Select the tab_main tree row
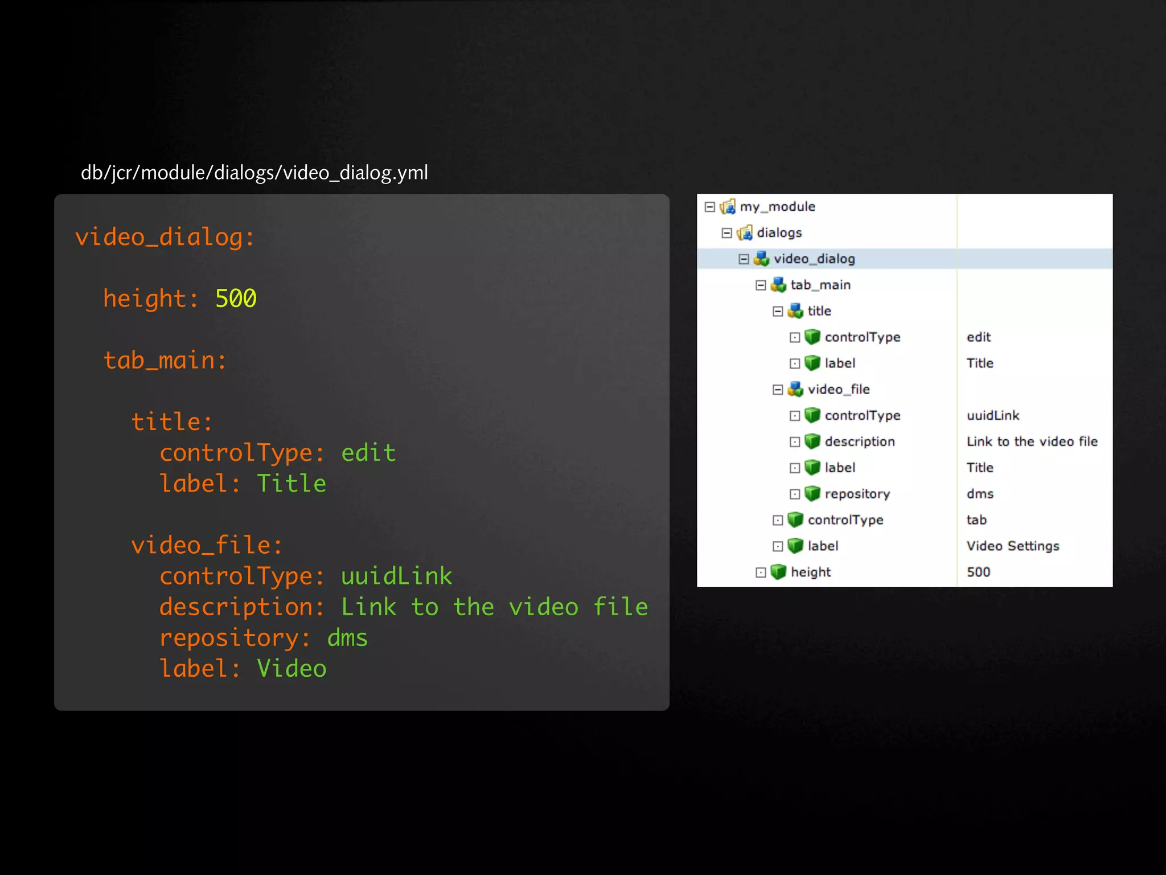Screen dimensions: 1166x875 (x=905, y=285)
